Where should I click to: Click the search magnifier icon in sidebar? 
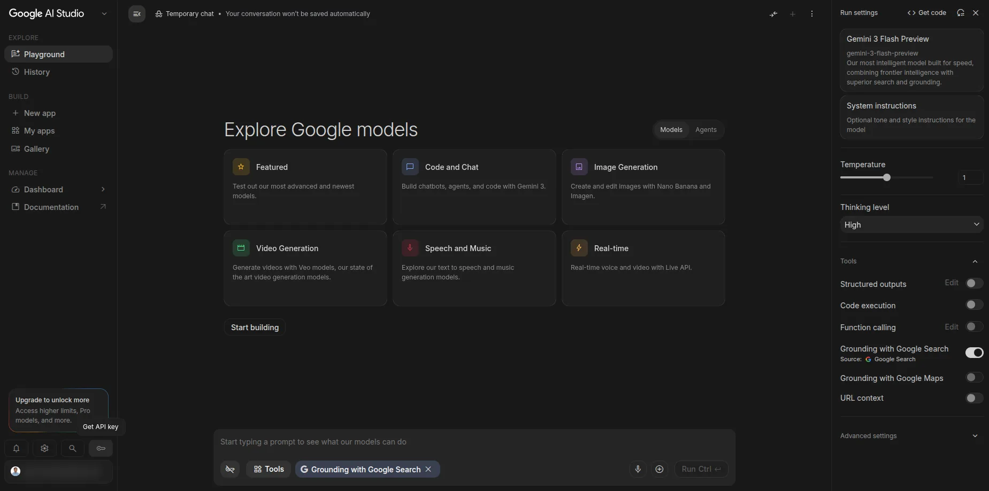(73, 448)
